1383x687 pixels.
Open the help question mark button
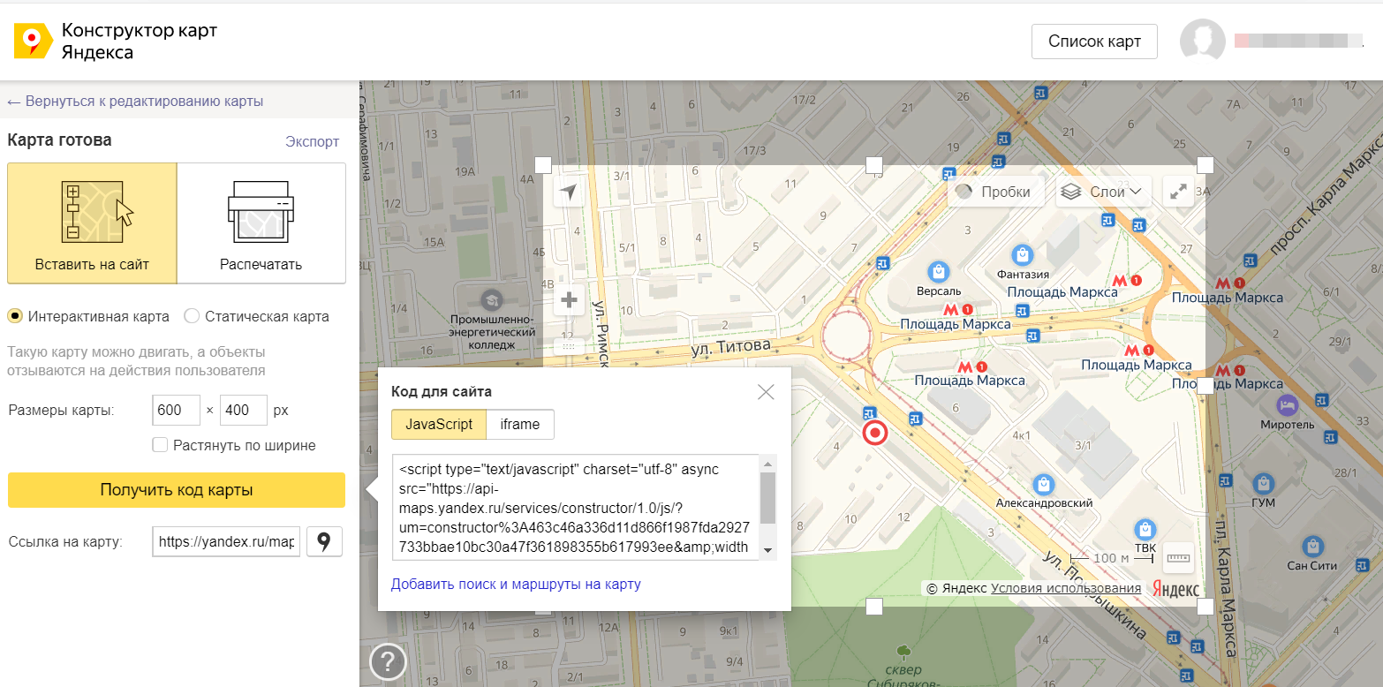pos(388,661)
